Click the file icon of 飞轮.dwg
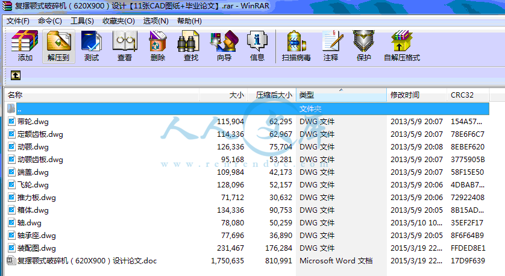 tap(11, 185)
